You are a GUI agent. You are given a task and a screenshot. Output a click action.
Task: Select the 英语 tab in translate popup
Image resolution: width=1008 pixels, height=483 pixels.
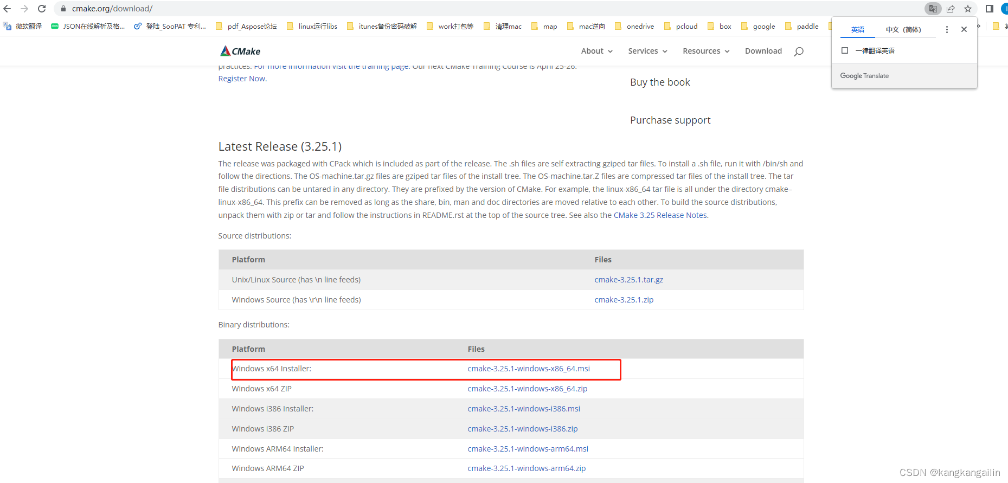click(858, 29)
